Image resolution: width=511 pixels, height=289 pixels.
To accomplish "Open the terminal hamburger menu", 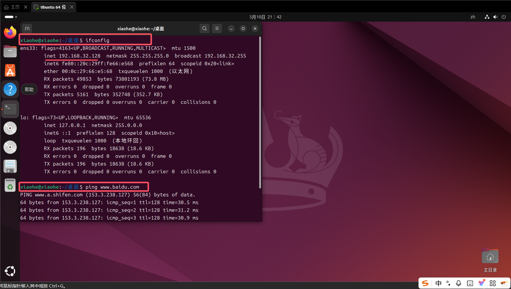I will pyautogui.click(x=217, y=28).
